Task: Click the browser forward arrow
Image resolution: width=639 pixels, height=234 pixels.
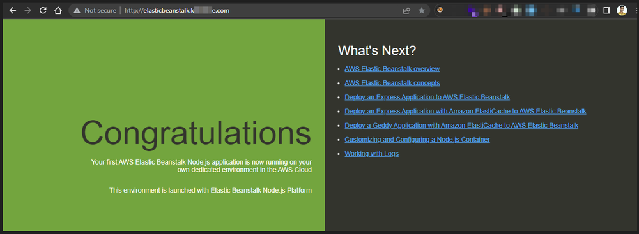Action: point(27,11)
